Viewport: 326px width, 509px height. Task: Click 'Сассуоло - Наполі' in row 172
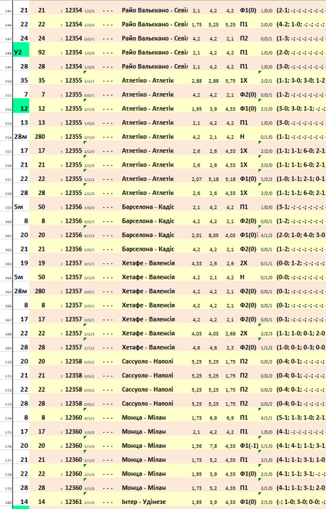coord(147,390)
